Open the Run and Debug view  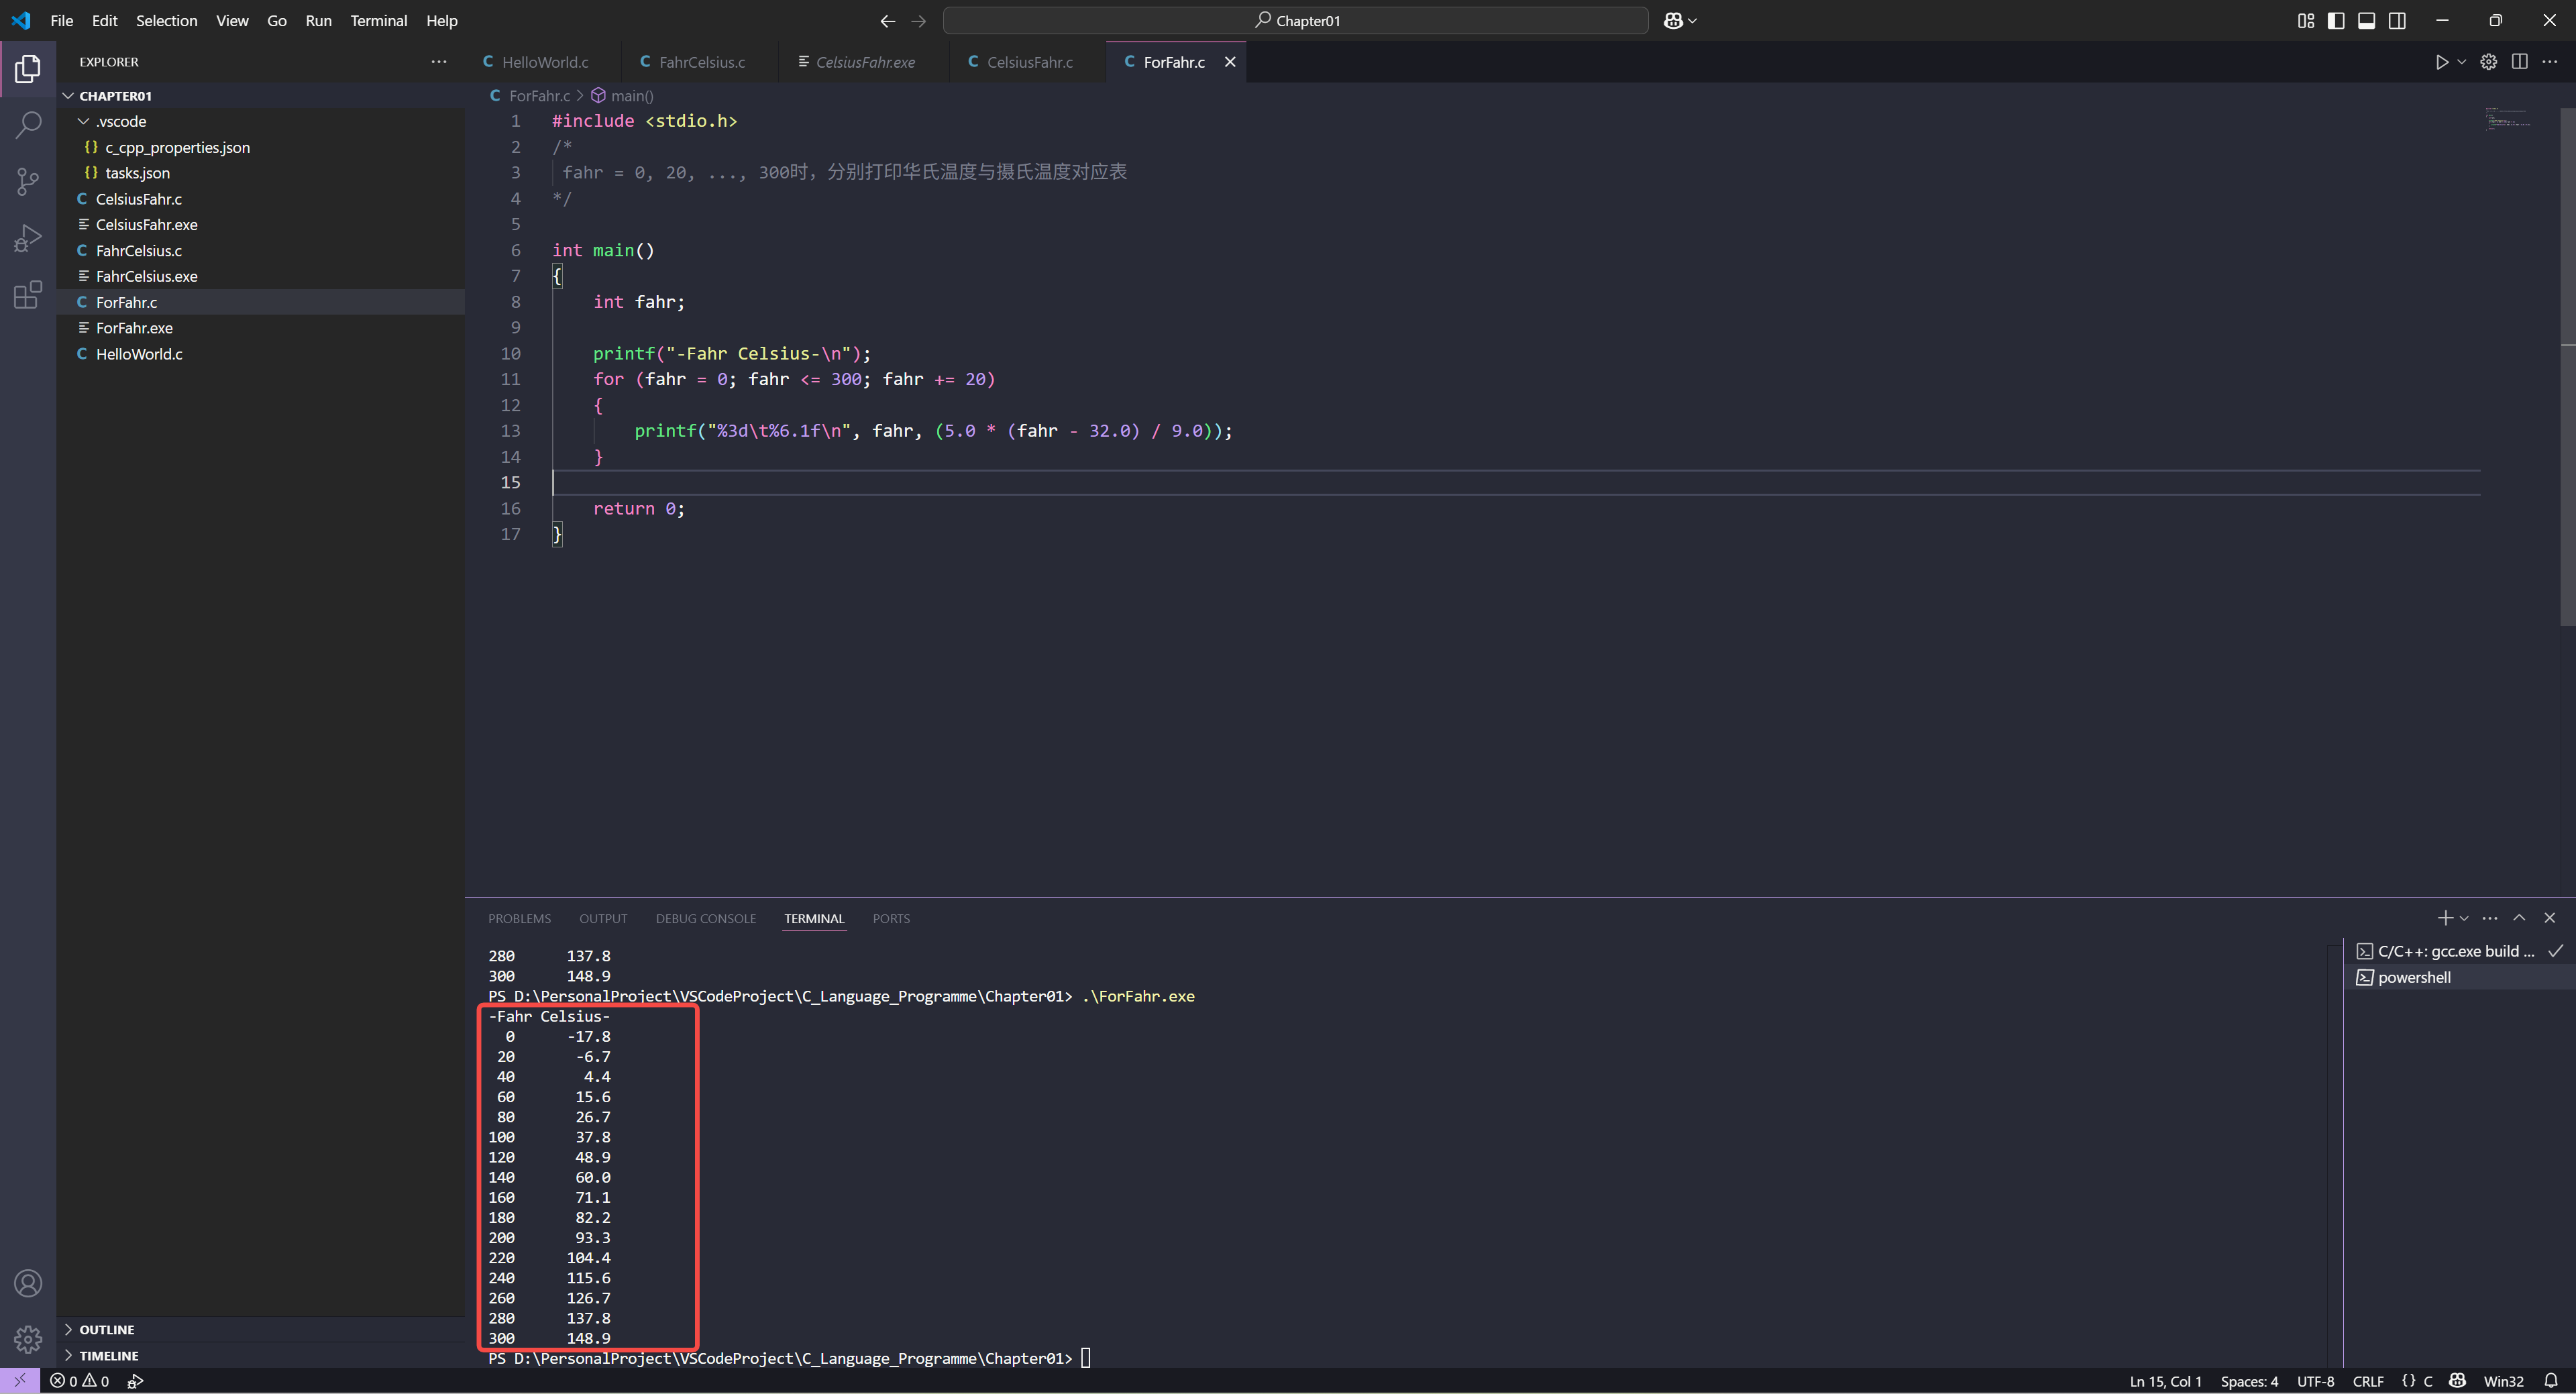pyautogui.click(x=28, y=238)
